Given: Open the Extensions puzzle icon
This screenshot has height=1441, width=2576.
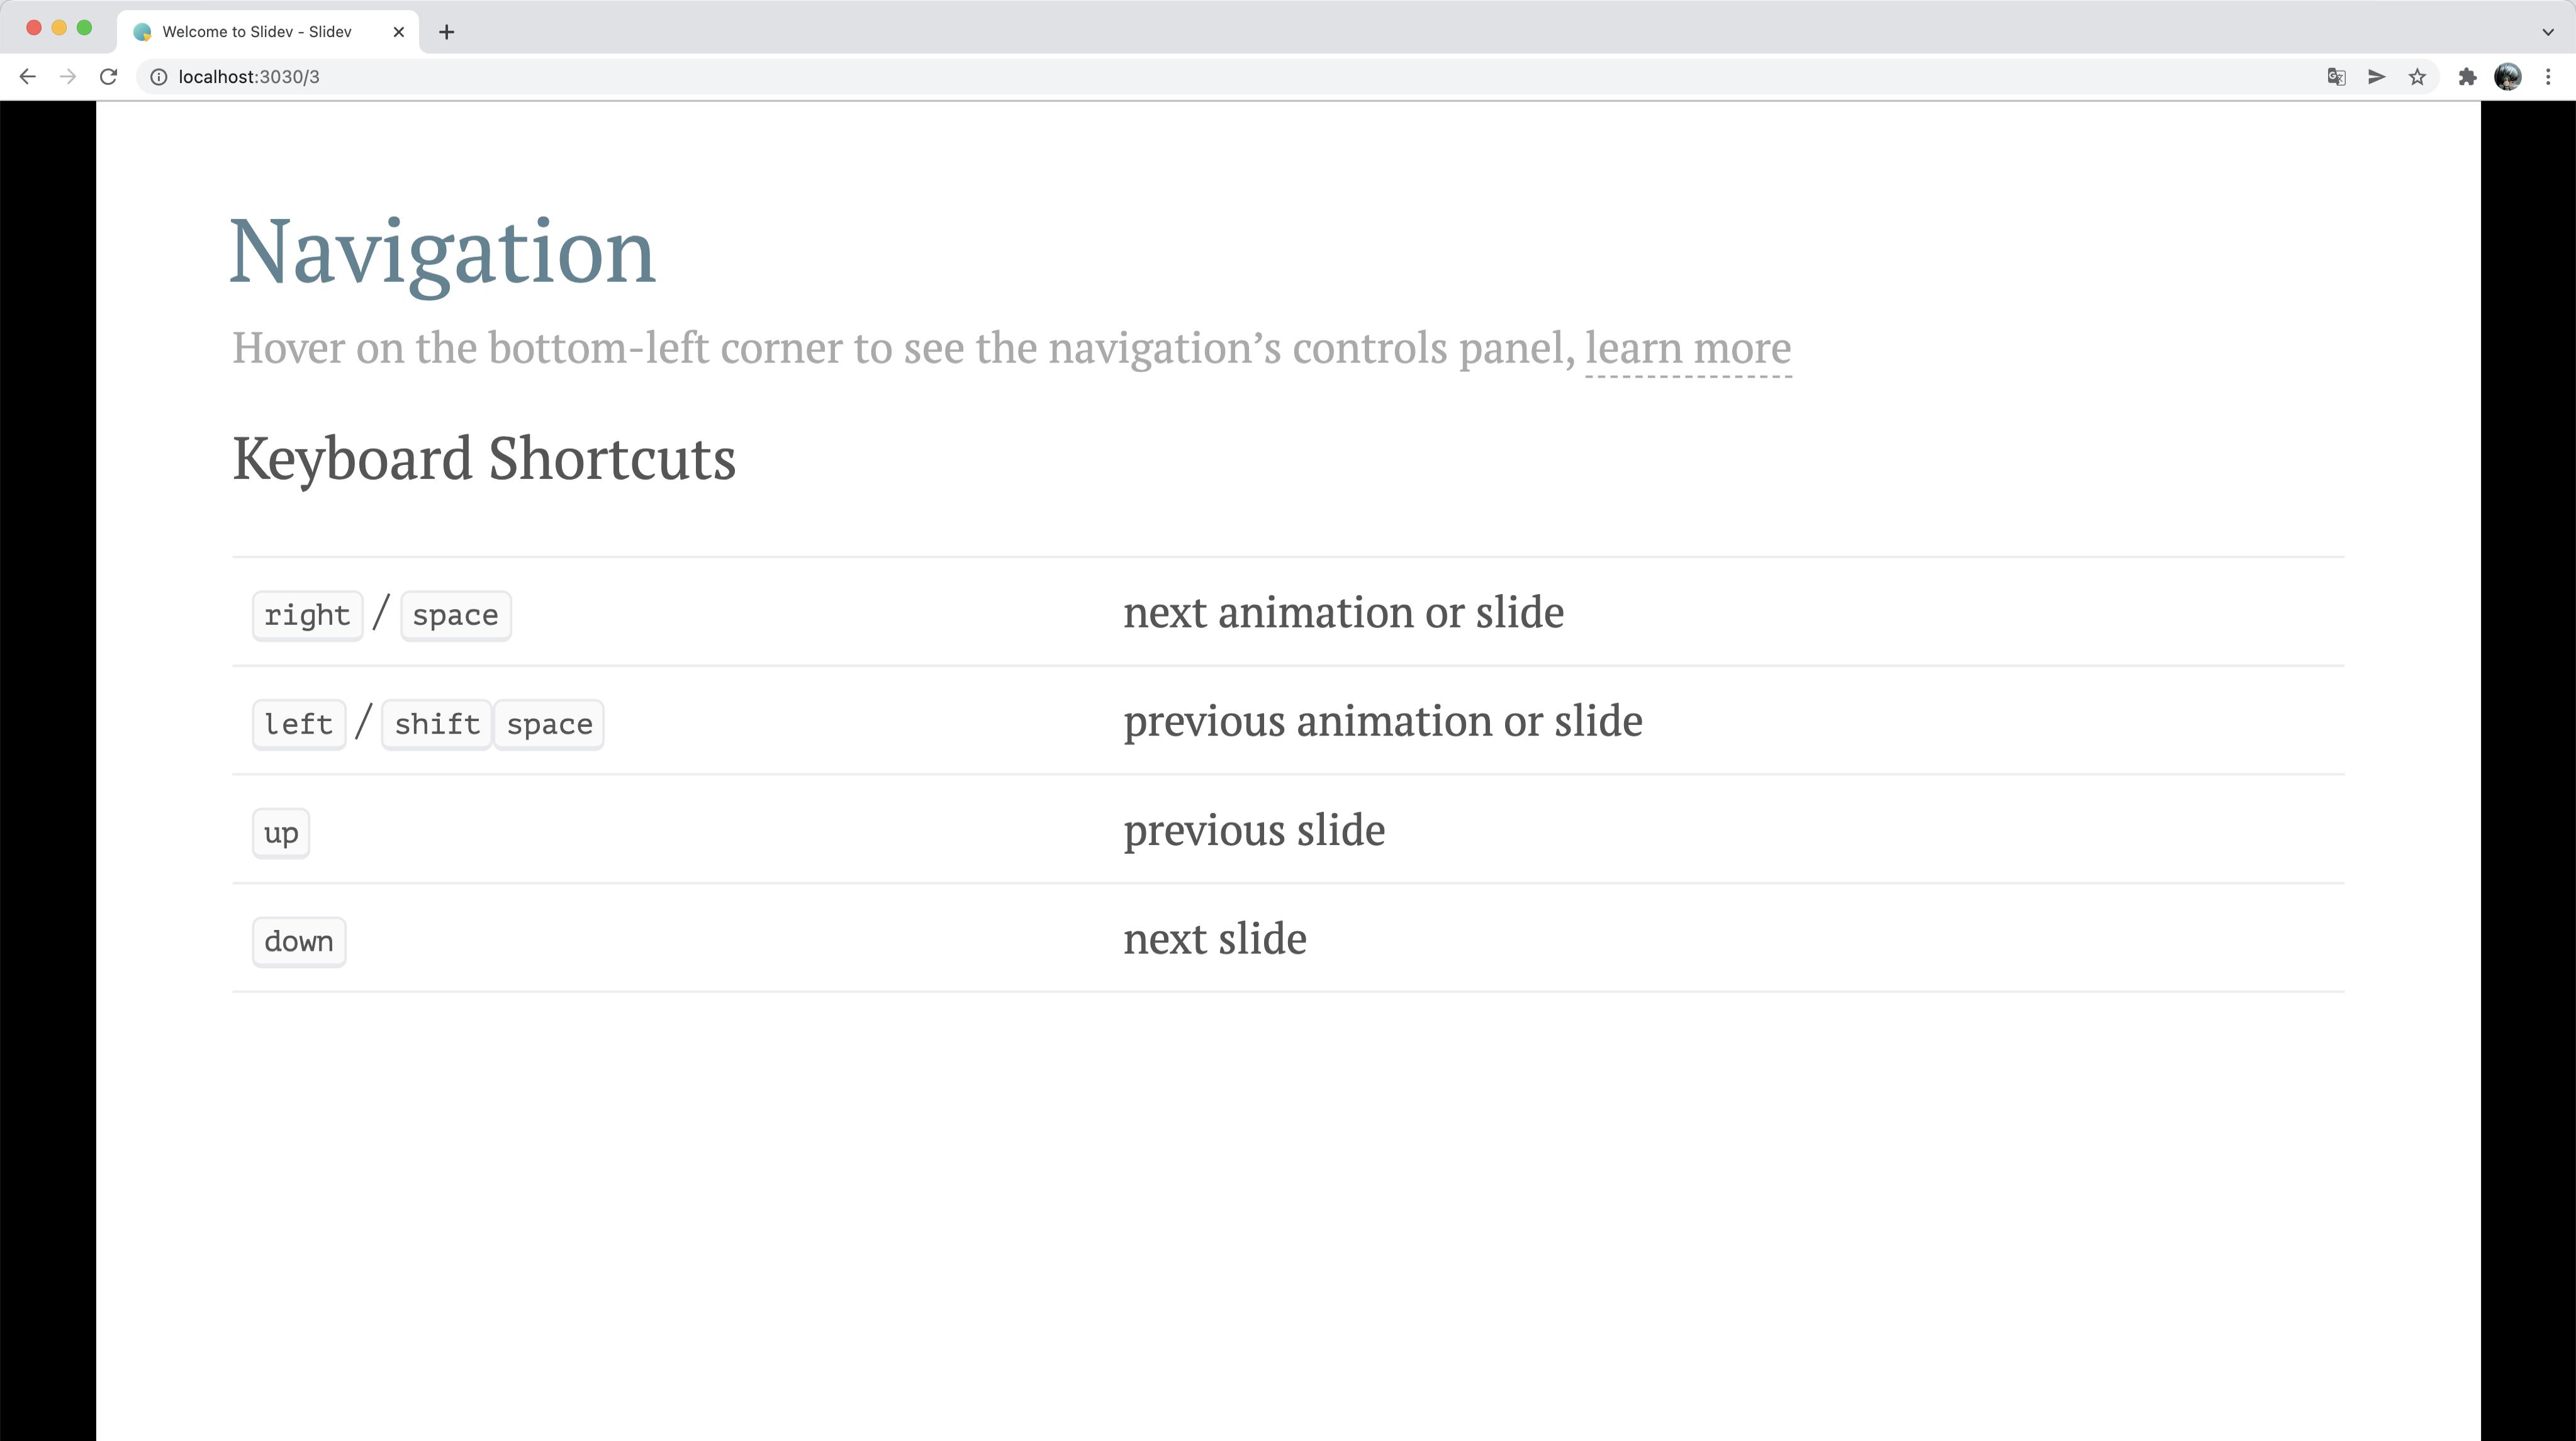Looking at the screenshot, I should pos(2467,77).
